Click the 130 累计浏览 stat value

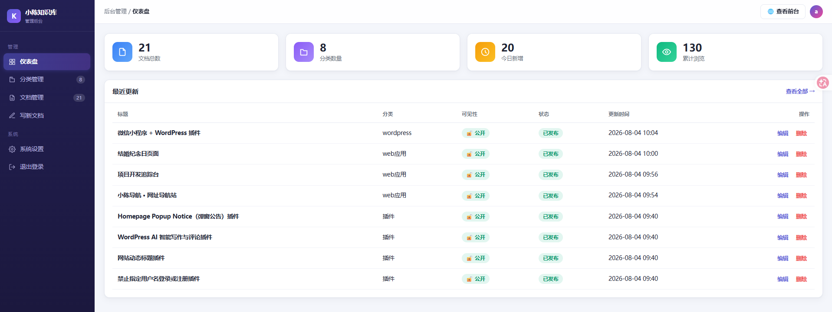point(692,48)
